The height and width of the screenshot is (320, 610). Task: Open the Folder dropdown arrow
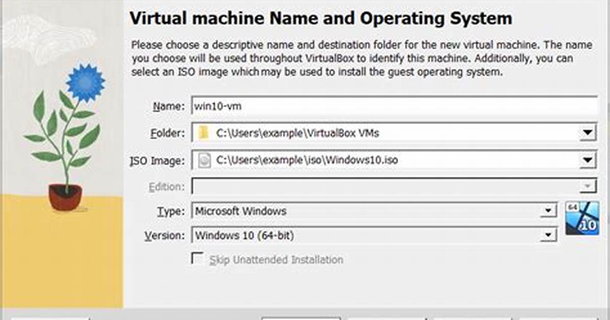tap(588, 133)
